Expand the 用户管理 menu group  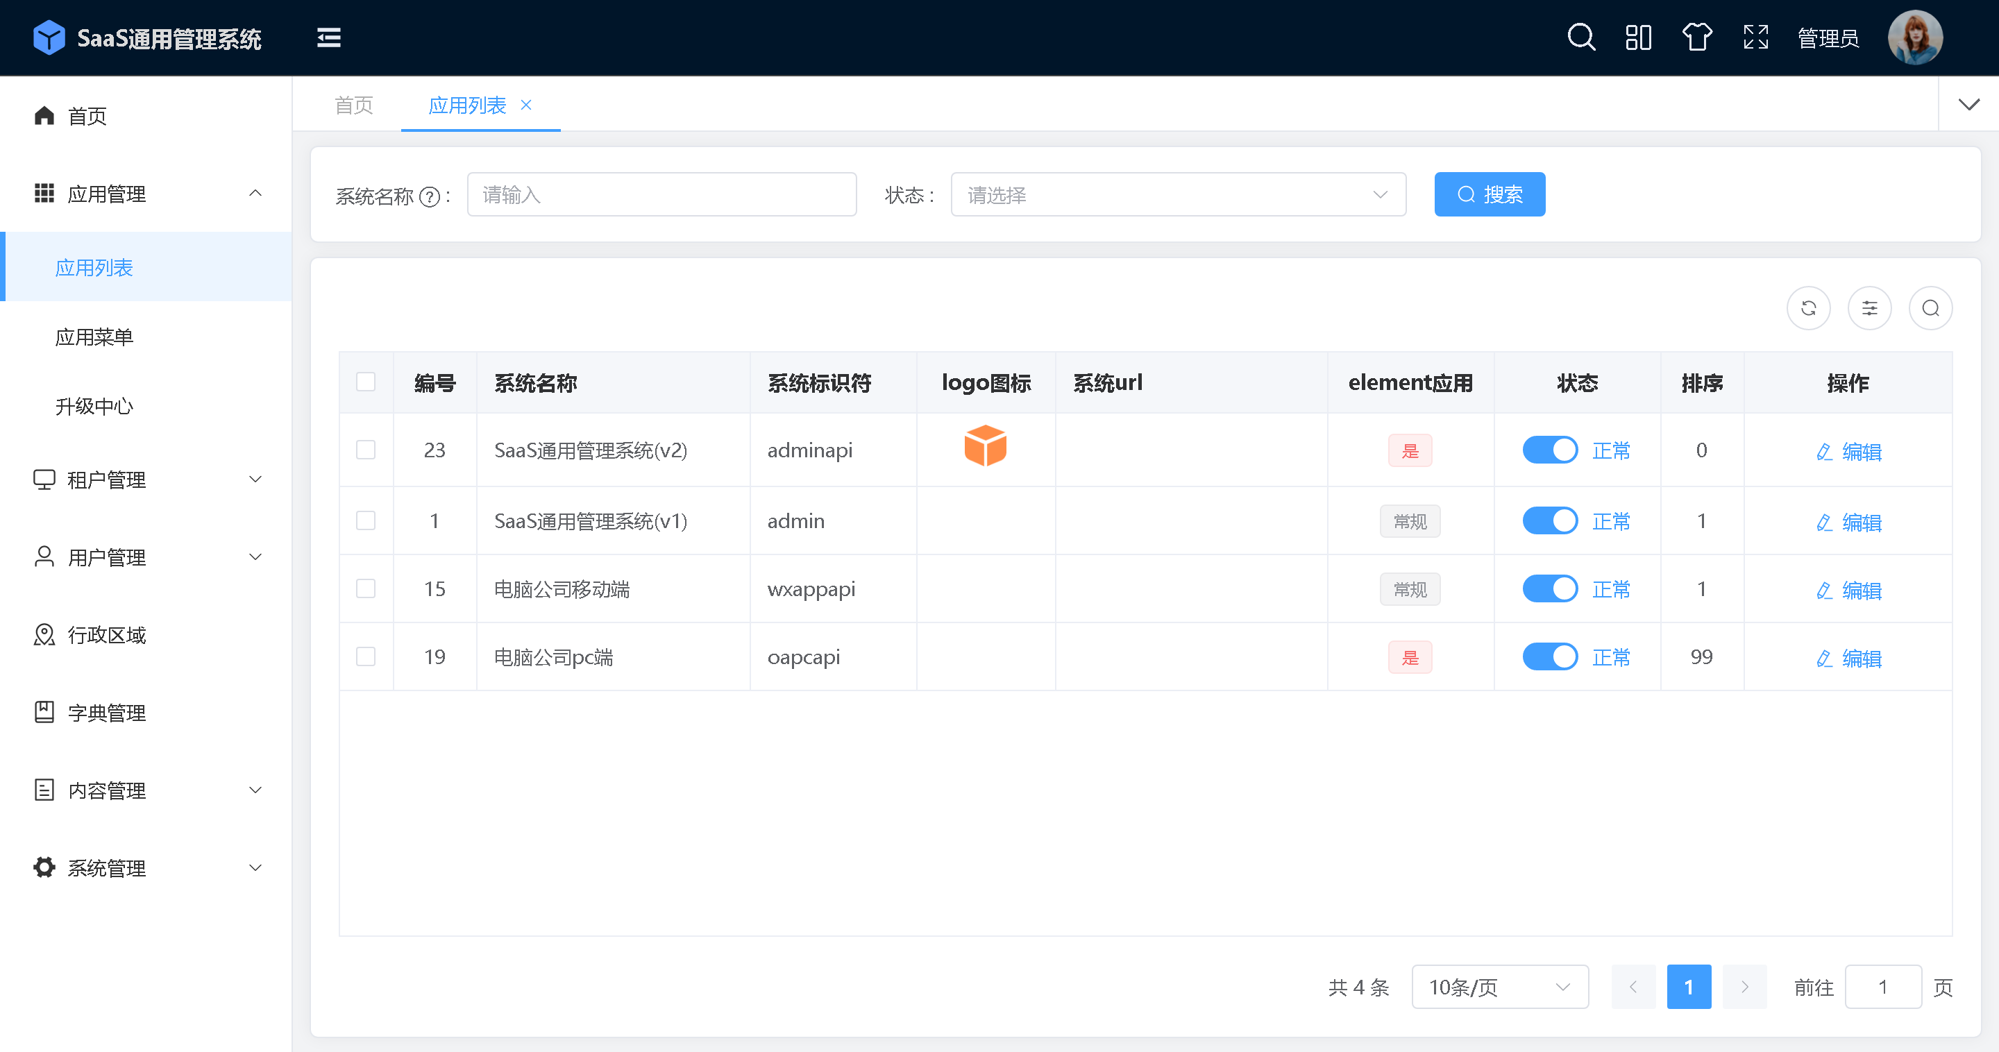click(255, 557)
